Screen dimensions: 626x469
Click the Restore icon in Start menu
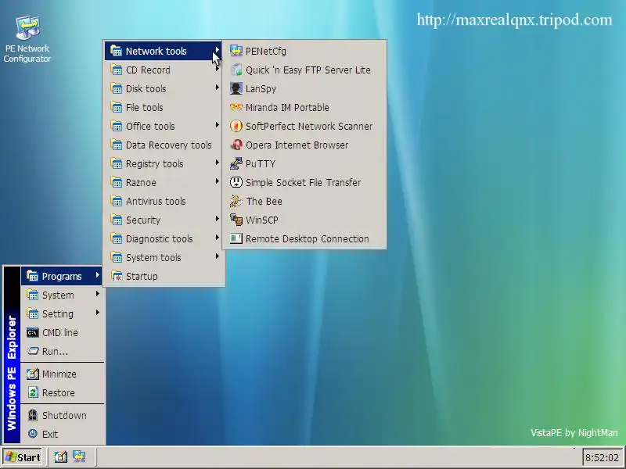(32, 392)
